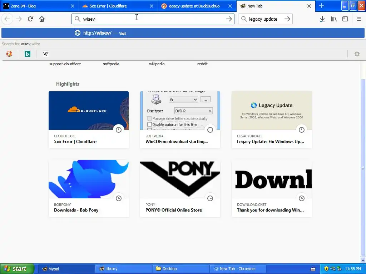This screenshot has width=366, height=274.
Task: Click the blue pony thumbnail
Action: tap(89, 179)
